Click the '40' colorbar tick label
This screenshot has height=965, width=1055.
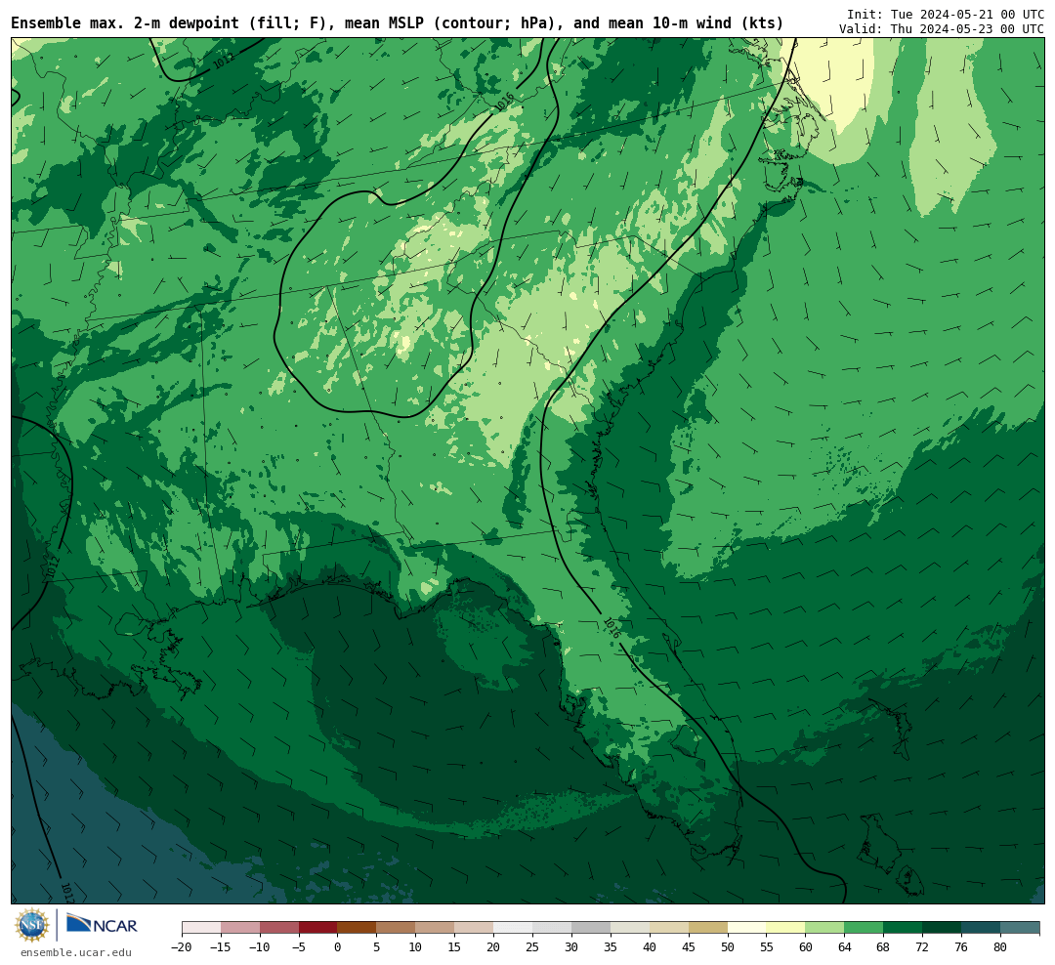(x=650, y=947)
